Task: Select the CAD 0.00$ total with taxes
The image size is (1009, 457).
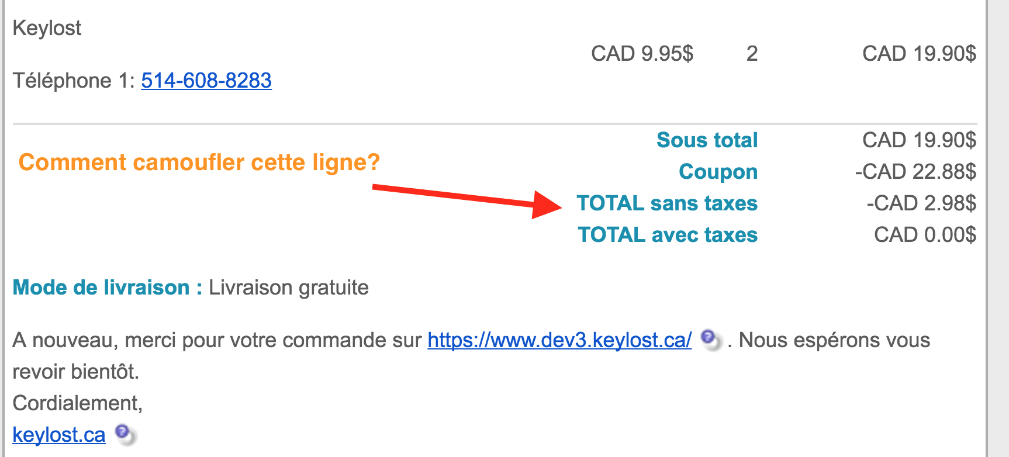Action: click(925, 235)
